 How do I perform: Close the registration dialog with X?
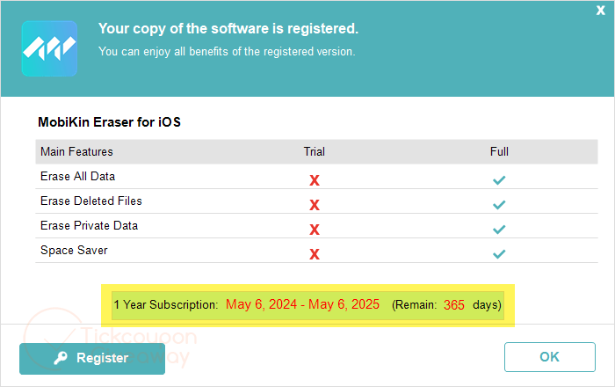point(600,11)
